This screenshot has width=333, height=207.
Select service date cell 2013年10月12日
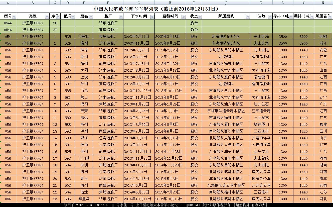[170, 90]
